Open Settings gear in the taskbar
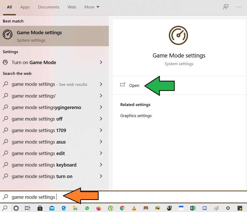 (x=228, y=208)
